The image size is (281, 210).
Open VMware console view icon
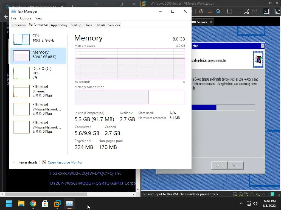(x=266, y=11)
